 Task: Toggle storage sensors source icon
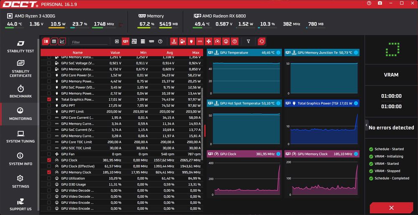pos(143,41)
